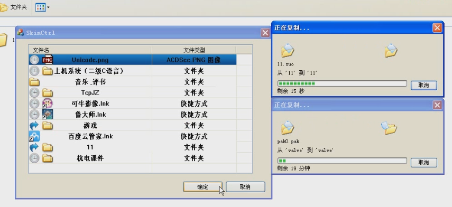
Task: Cancel the pak0.pak copy operation
Action: coord(424,162)
